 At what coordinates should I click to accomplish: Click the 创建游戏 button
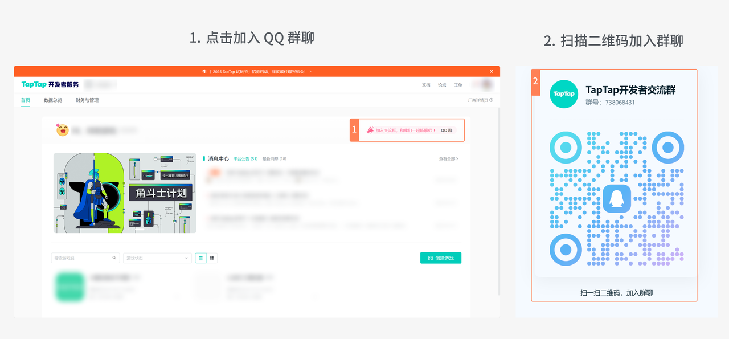click(x=441, y=258)
